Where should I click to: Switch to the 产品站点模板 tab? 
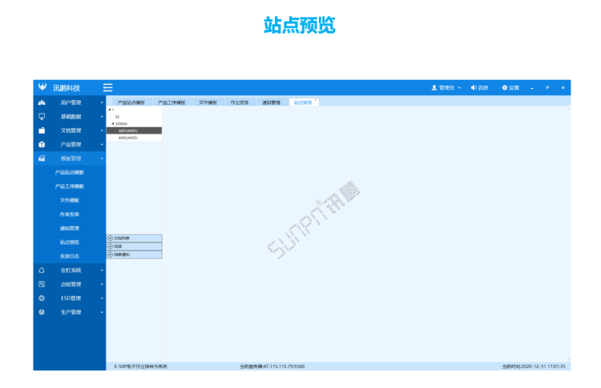click(131, 102)
